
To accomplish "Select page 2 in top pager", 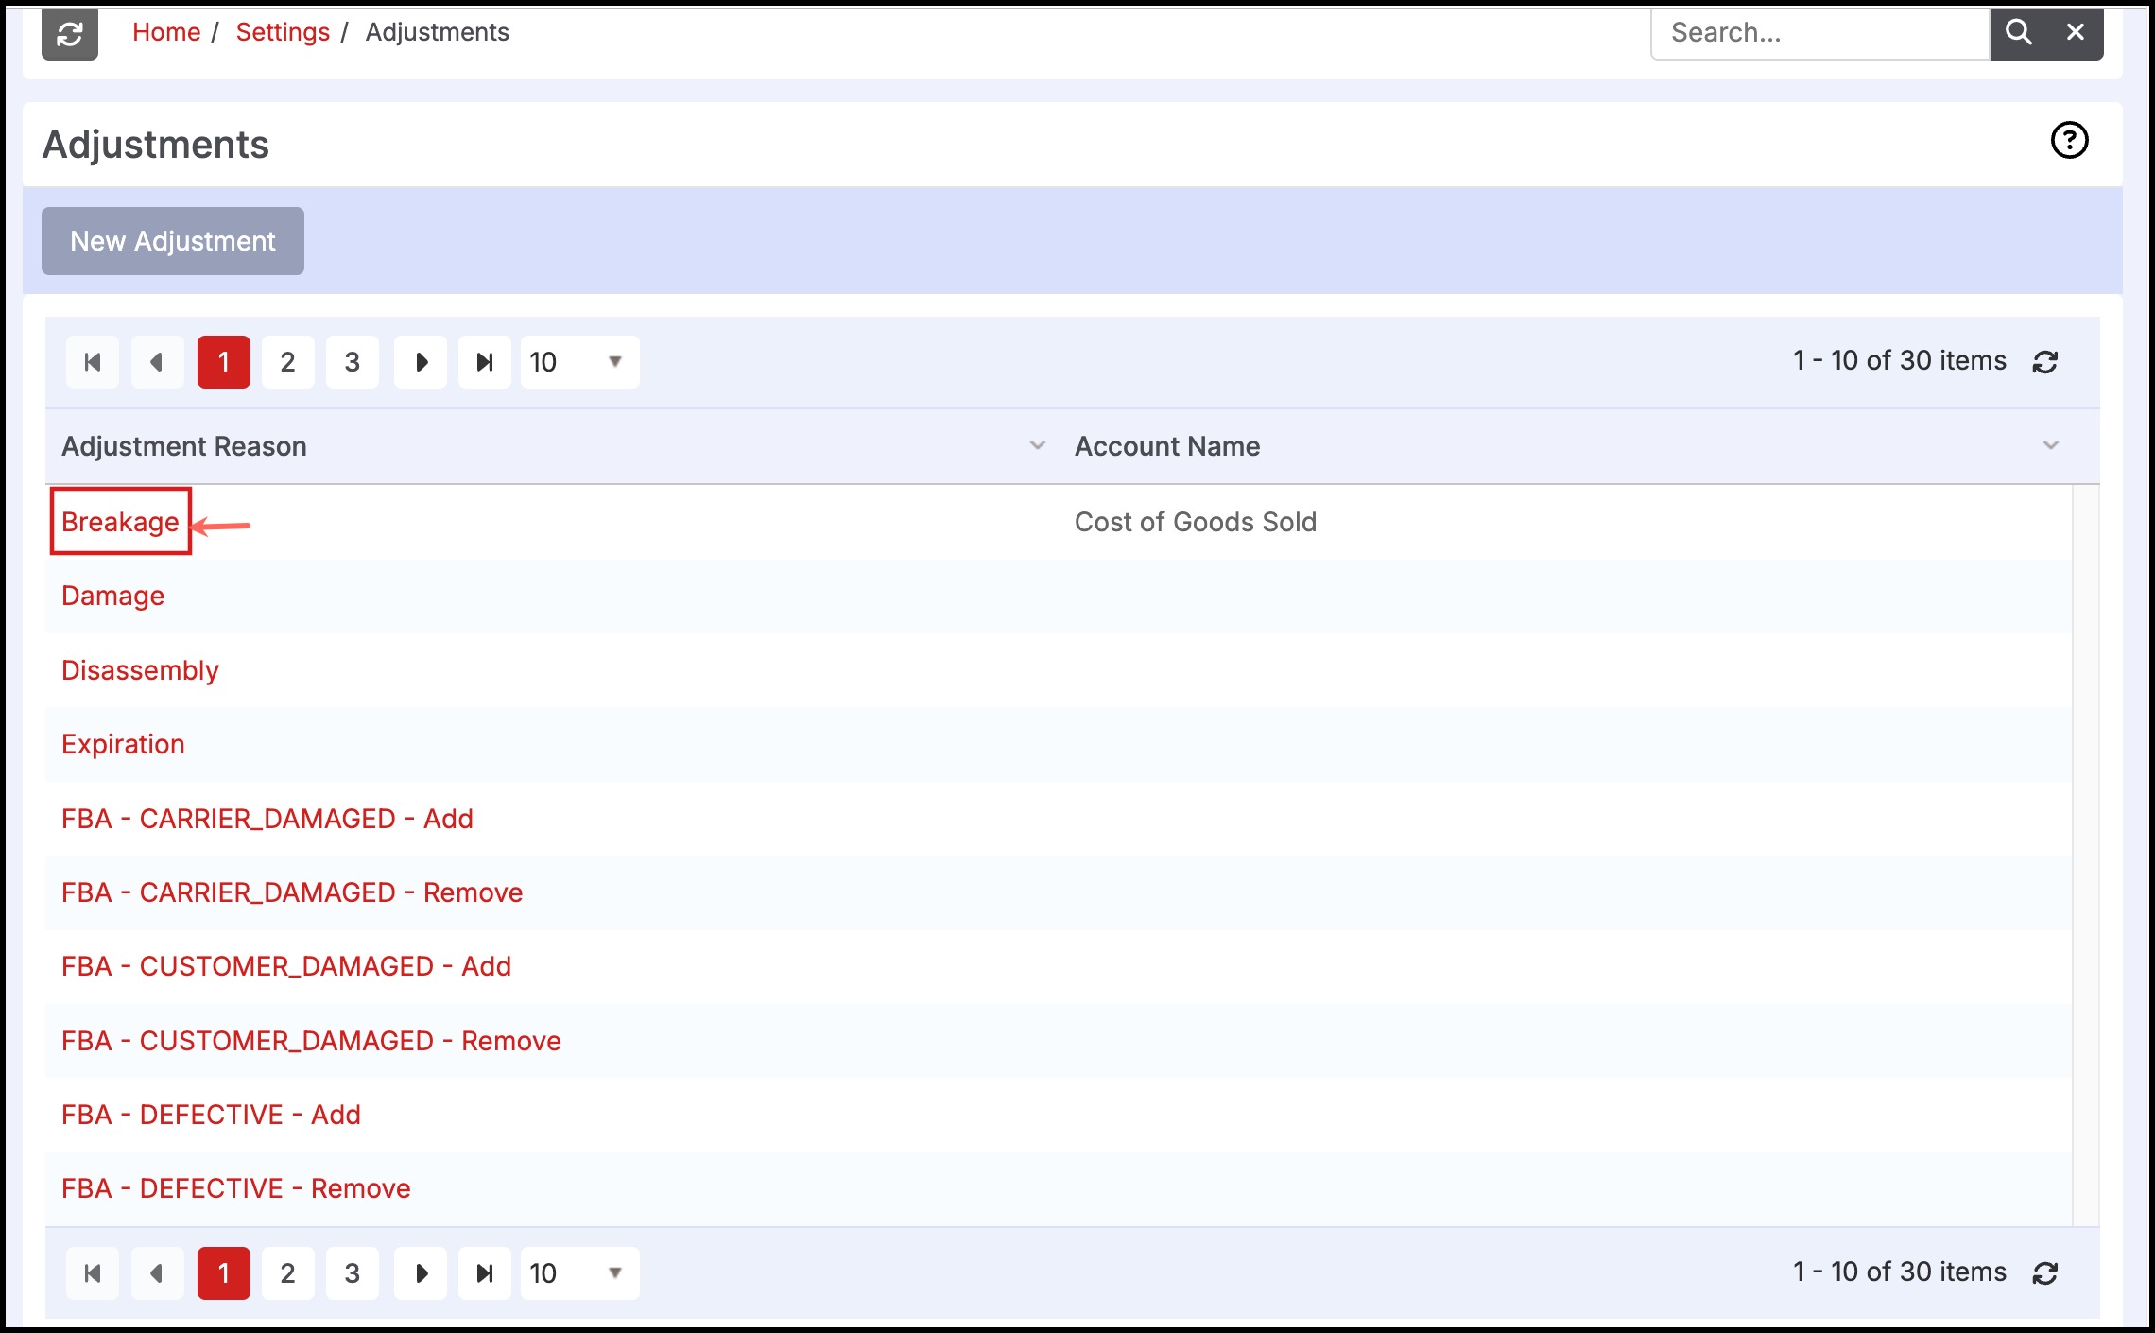I will tap(288, 362).
